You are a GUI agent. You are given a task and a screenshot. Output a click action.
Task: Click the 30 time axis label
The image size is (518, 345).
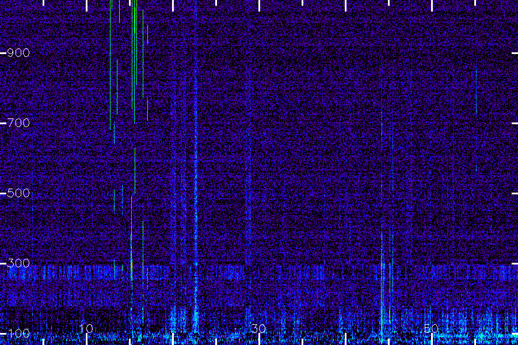pyautogui.click(x=258, y=328)
